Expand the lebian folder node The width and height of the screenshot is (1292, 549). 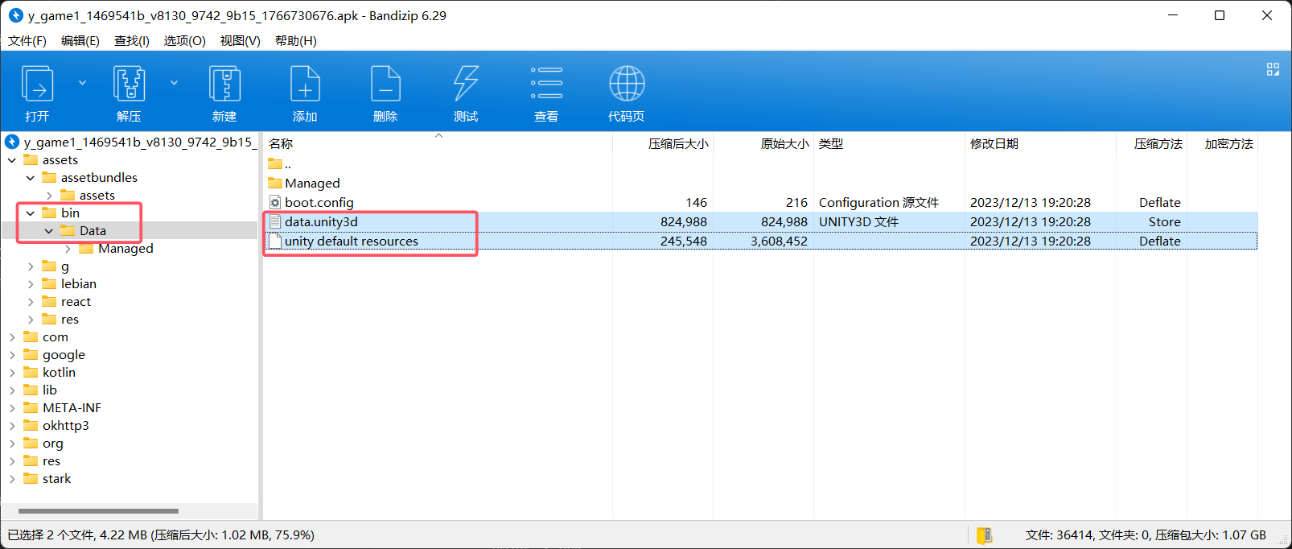point(31,284)
